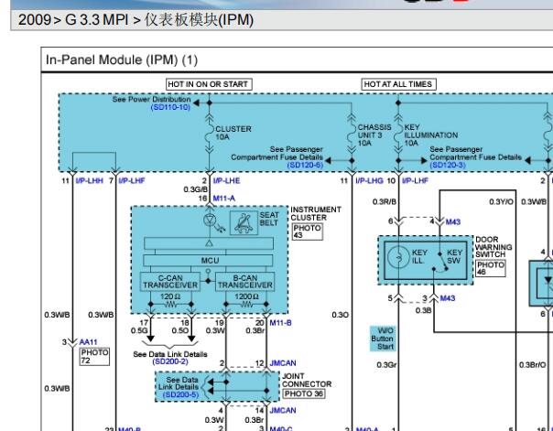Select the M43 label at pin 3
Screen dimensions: 553x431
coord(447,298)
